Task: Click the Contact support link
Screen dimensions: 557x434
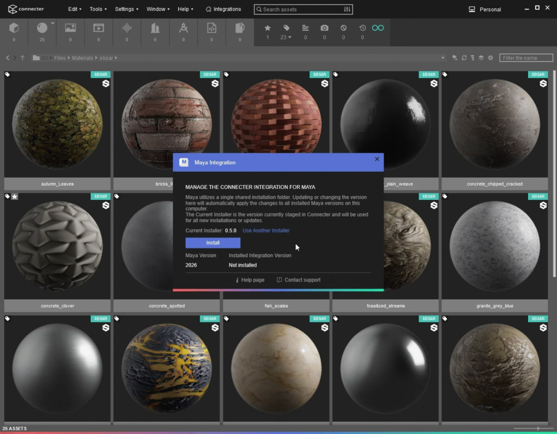Action: click(x=299, y=280)
